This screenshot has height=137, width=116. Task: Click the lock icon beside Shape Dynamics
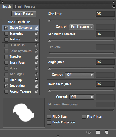(37, 28)
